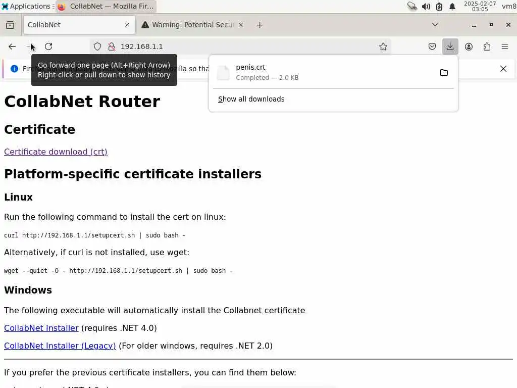Open insecure connection lock icon
This screenshot has height=388, width=517.
pos(112,46)
